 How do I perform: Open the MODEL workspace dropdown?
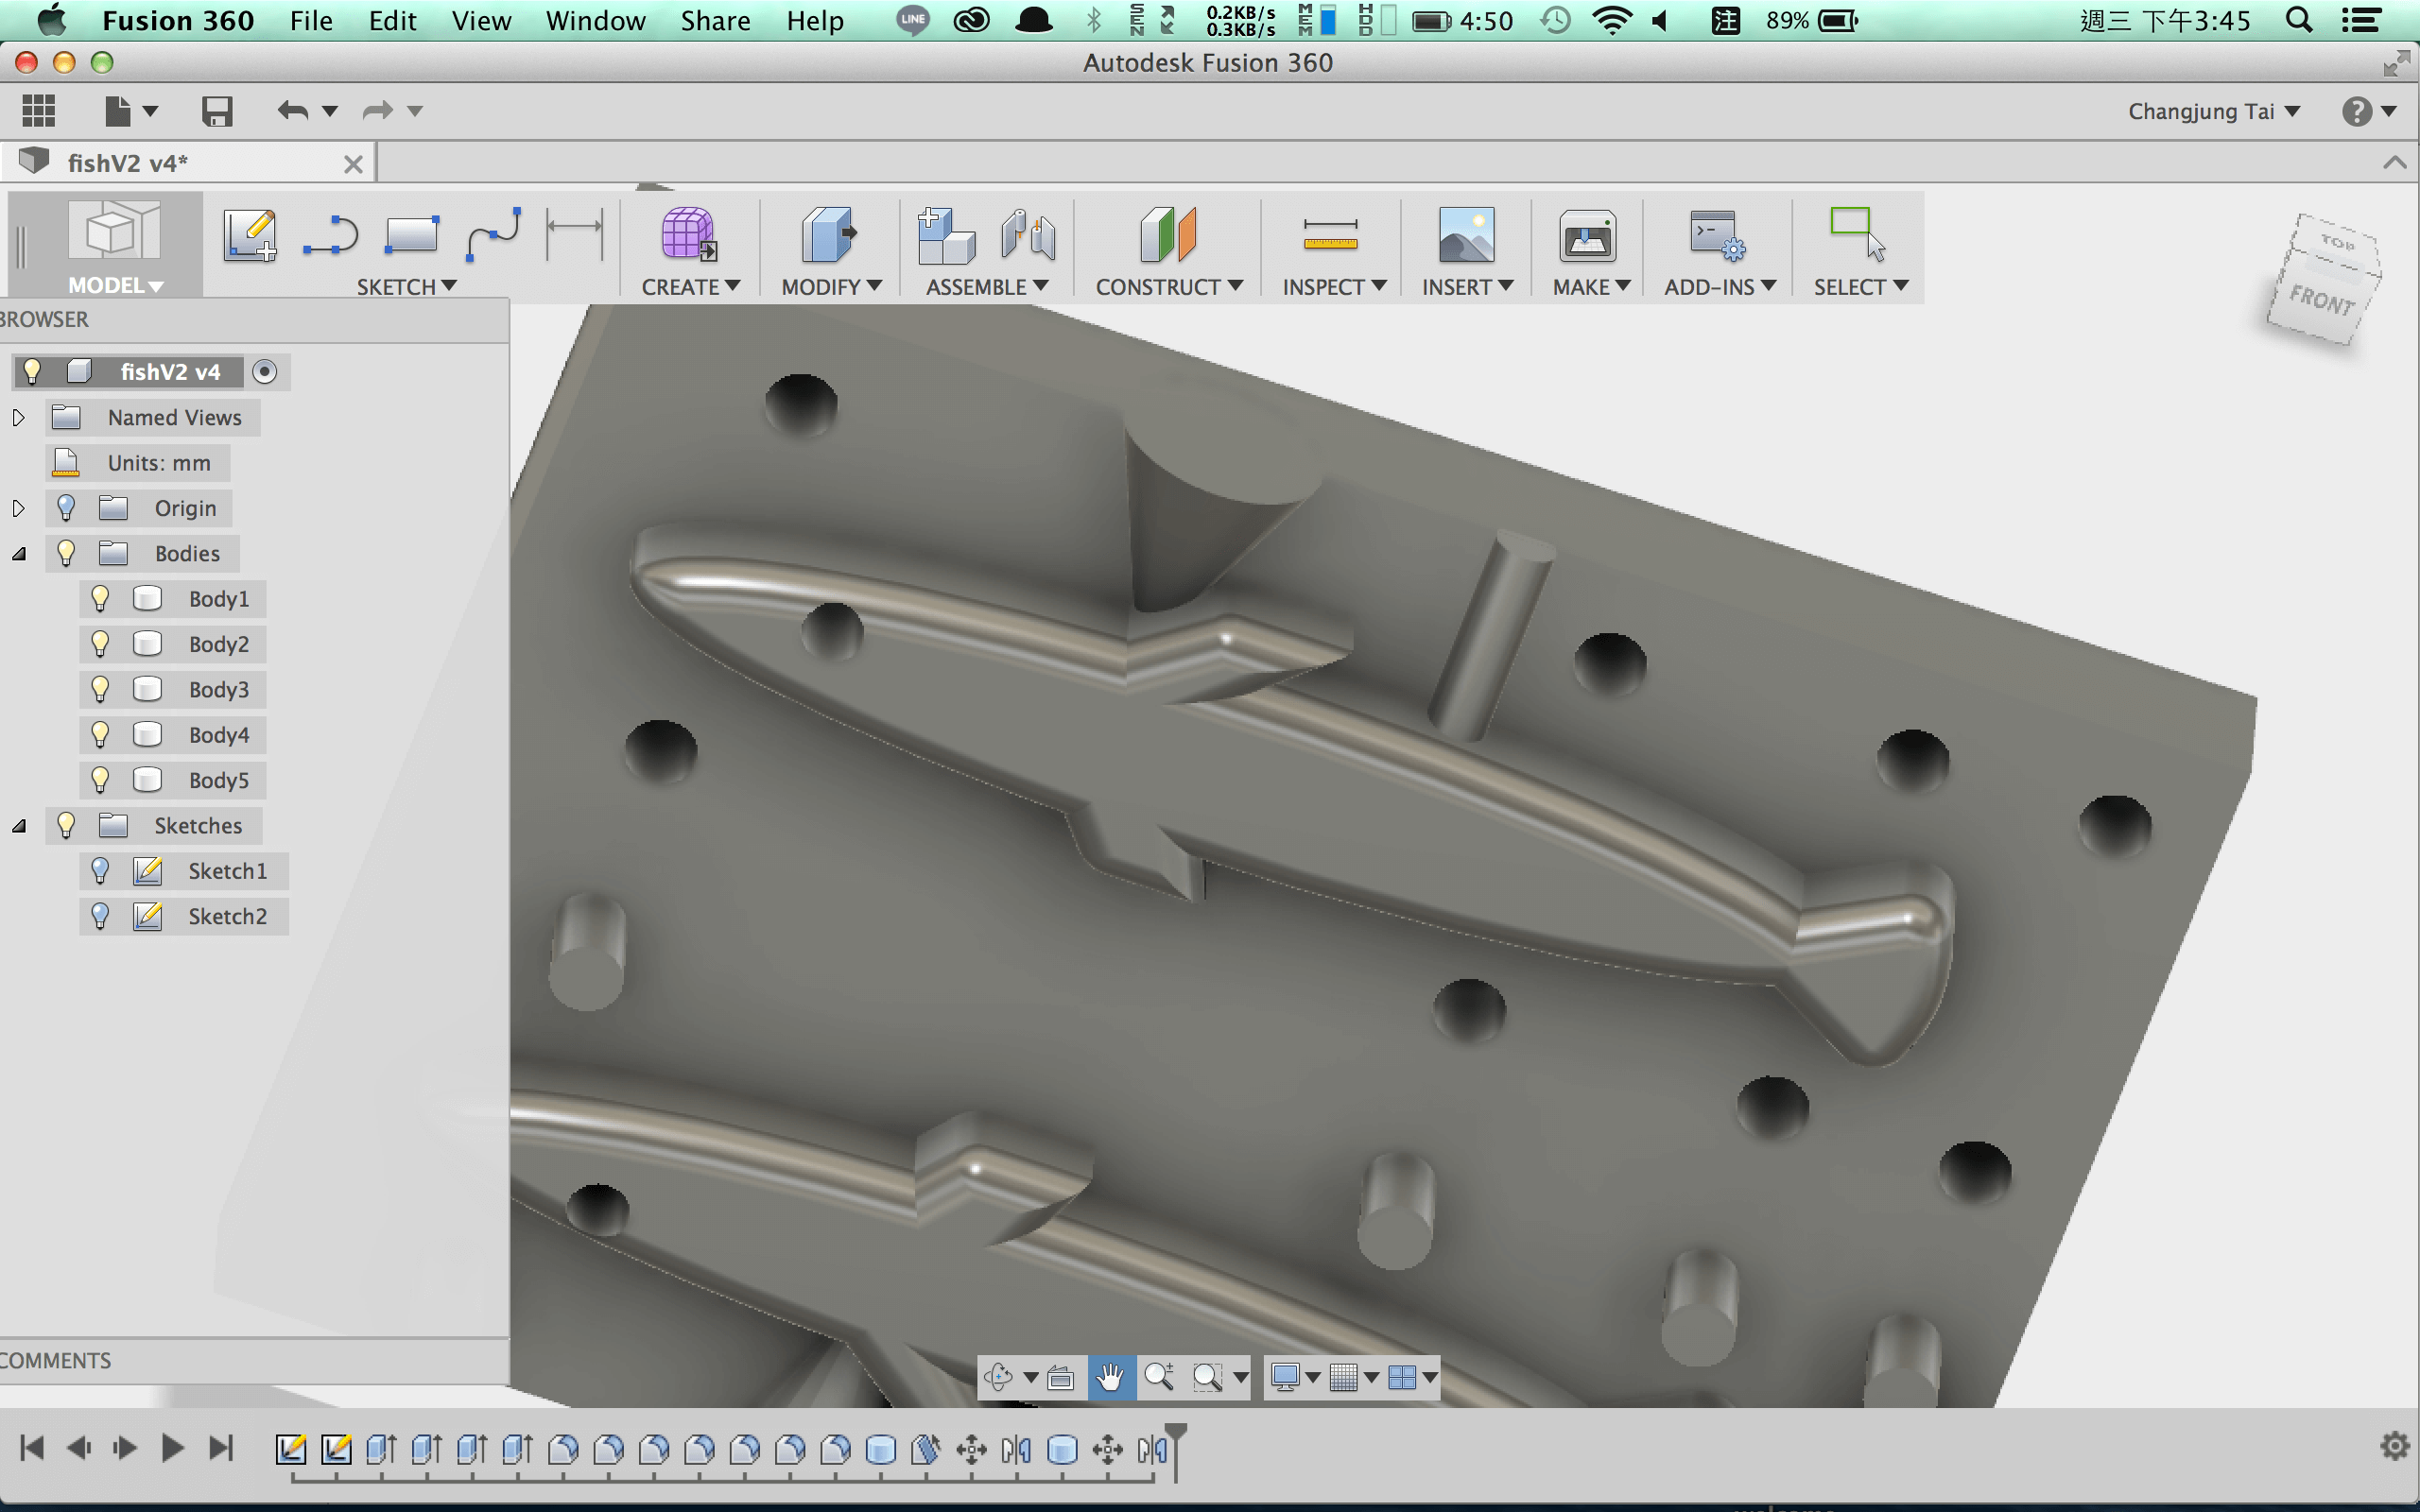coord(115,286)
